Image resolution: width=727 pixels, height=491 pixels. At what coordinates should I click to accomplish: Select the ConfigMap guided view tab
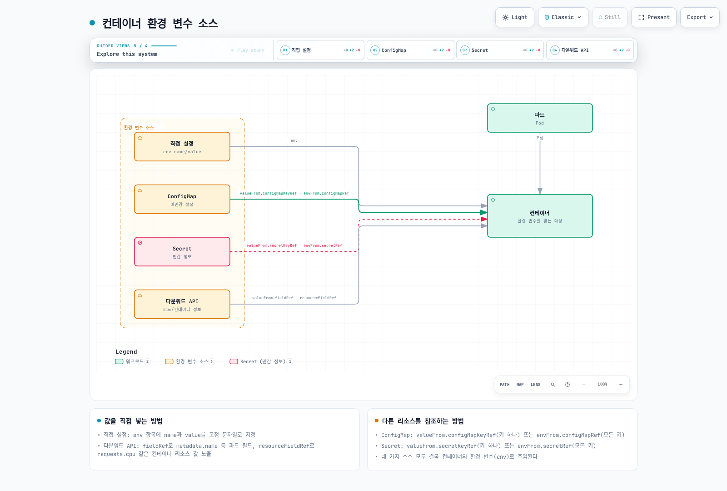410,50
